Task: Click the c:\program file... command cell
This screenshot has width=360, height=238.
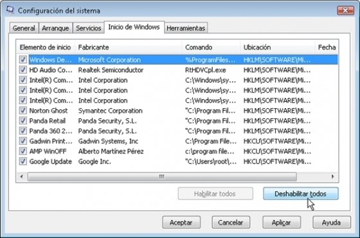Action: (210, 151)
